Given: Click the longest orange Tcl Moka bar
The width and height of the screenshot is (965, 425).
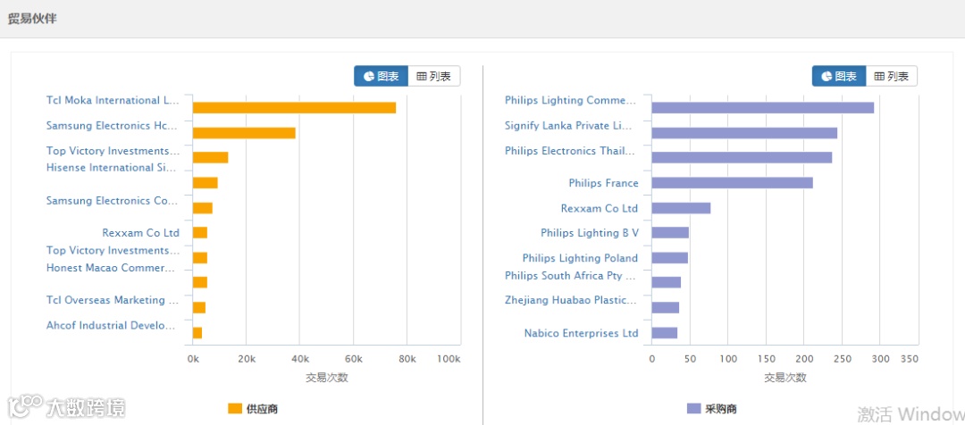Looking at the screenshot, I should tap(294, 108).
